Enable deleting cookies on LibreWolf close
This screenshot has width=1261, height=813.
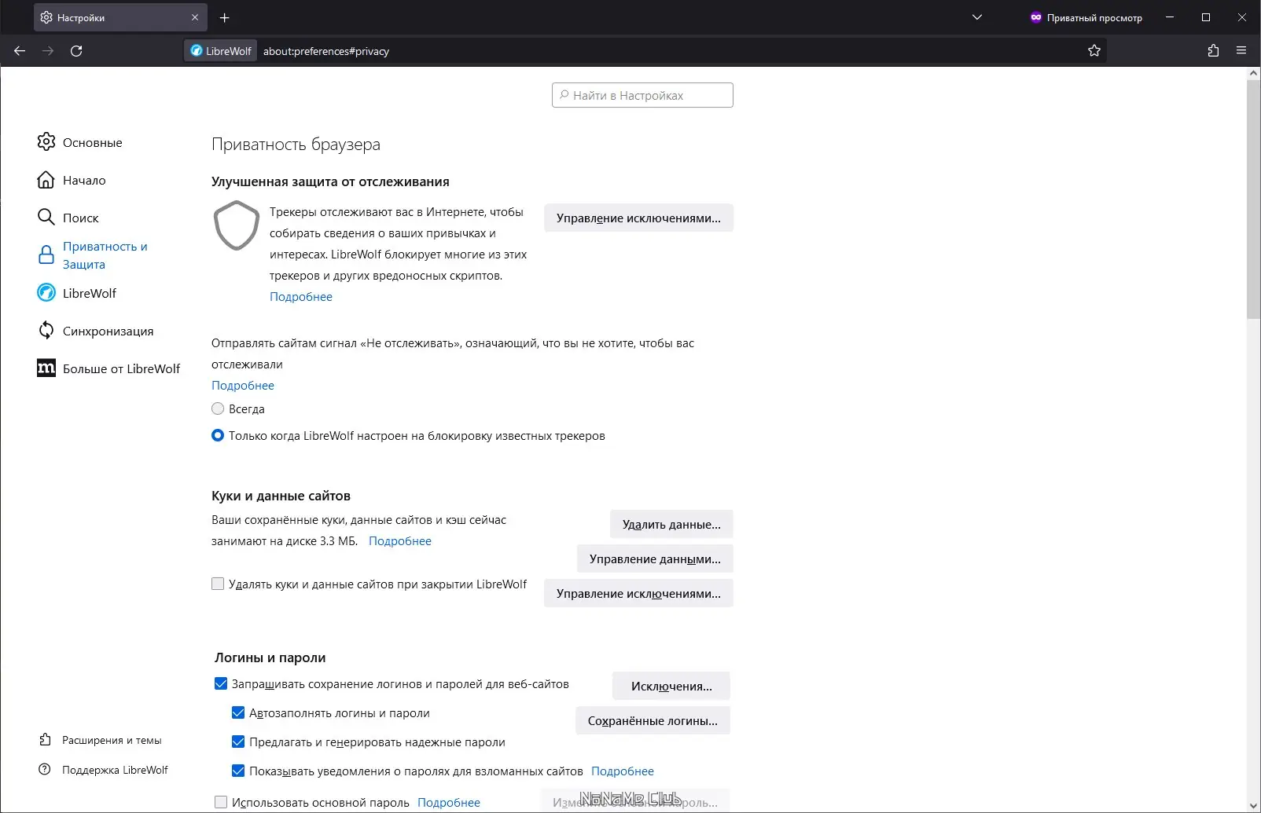pos(218,584)
